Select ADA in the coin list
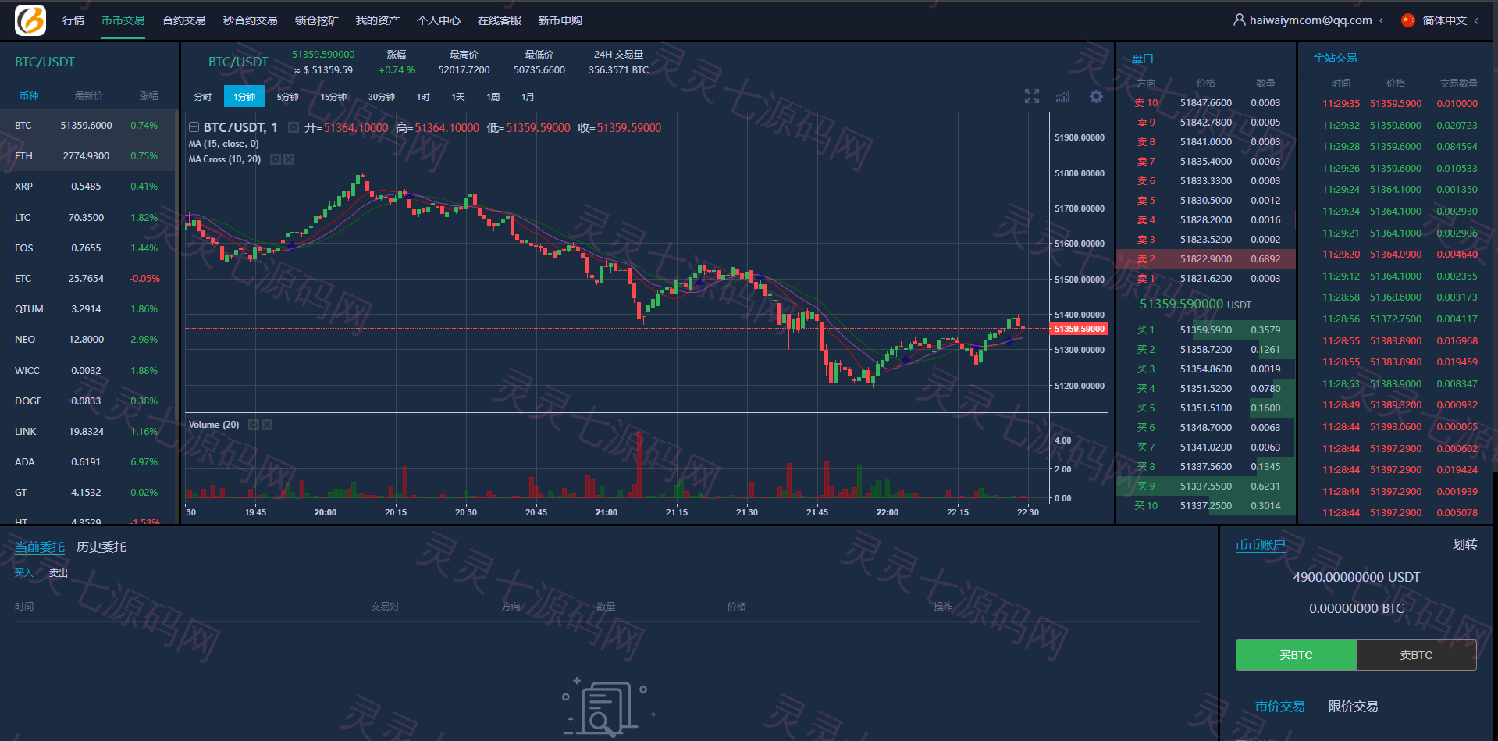The width and height of the screenshot is (1498, 741). coord(89,462)
